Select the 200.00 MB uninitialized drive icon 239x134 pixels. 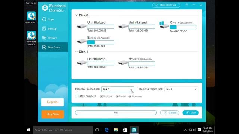82,26
